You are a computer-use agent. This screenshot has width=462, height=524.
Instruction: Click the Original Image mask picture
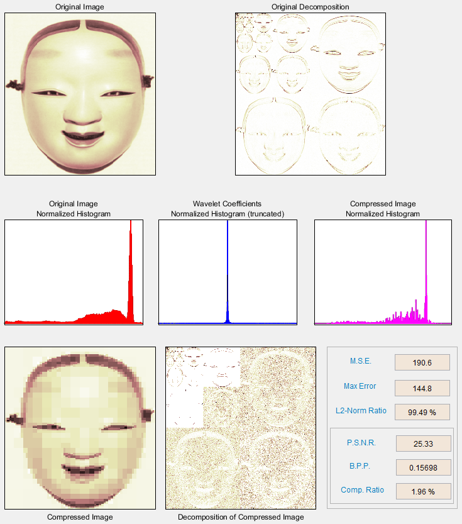pos(80,94)
